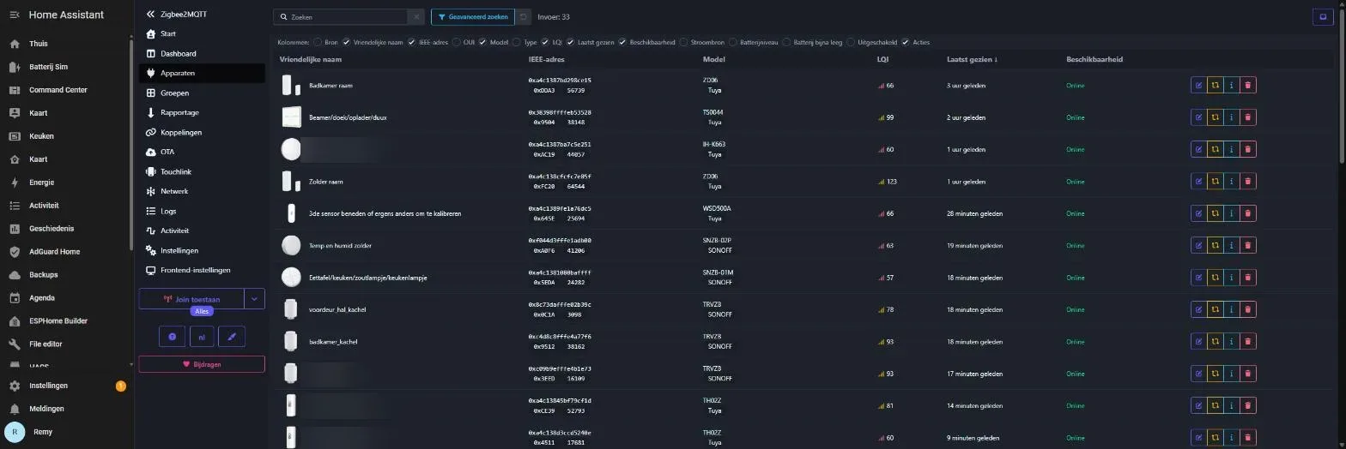Click the reset search filter icon
The width and height of the screenshot is (1346, 449).
click(523, 16)
